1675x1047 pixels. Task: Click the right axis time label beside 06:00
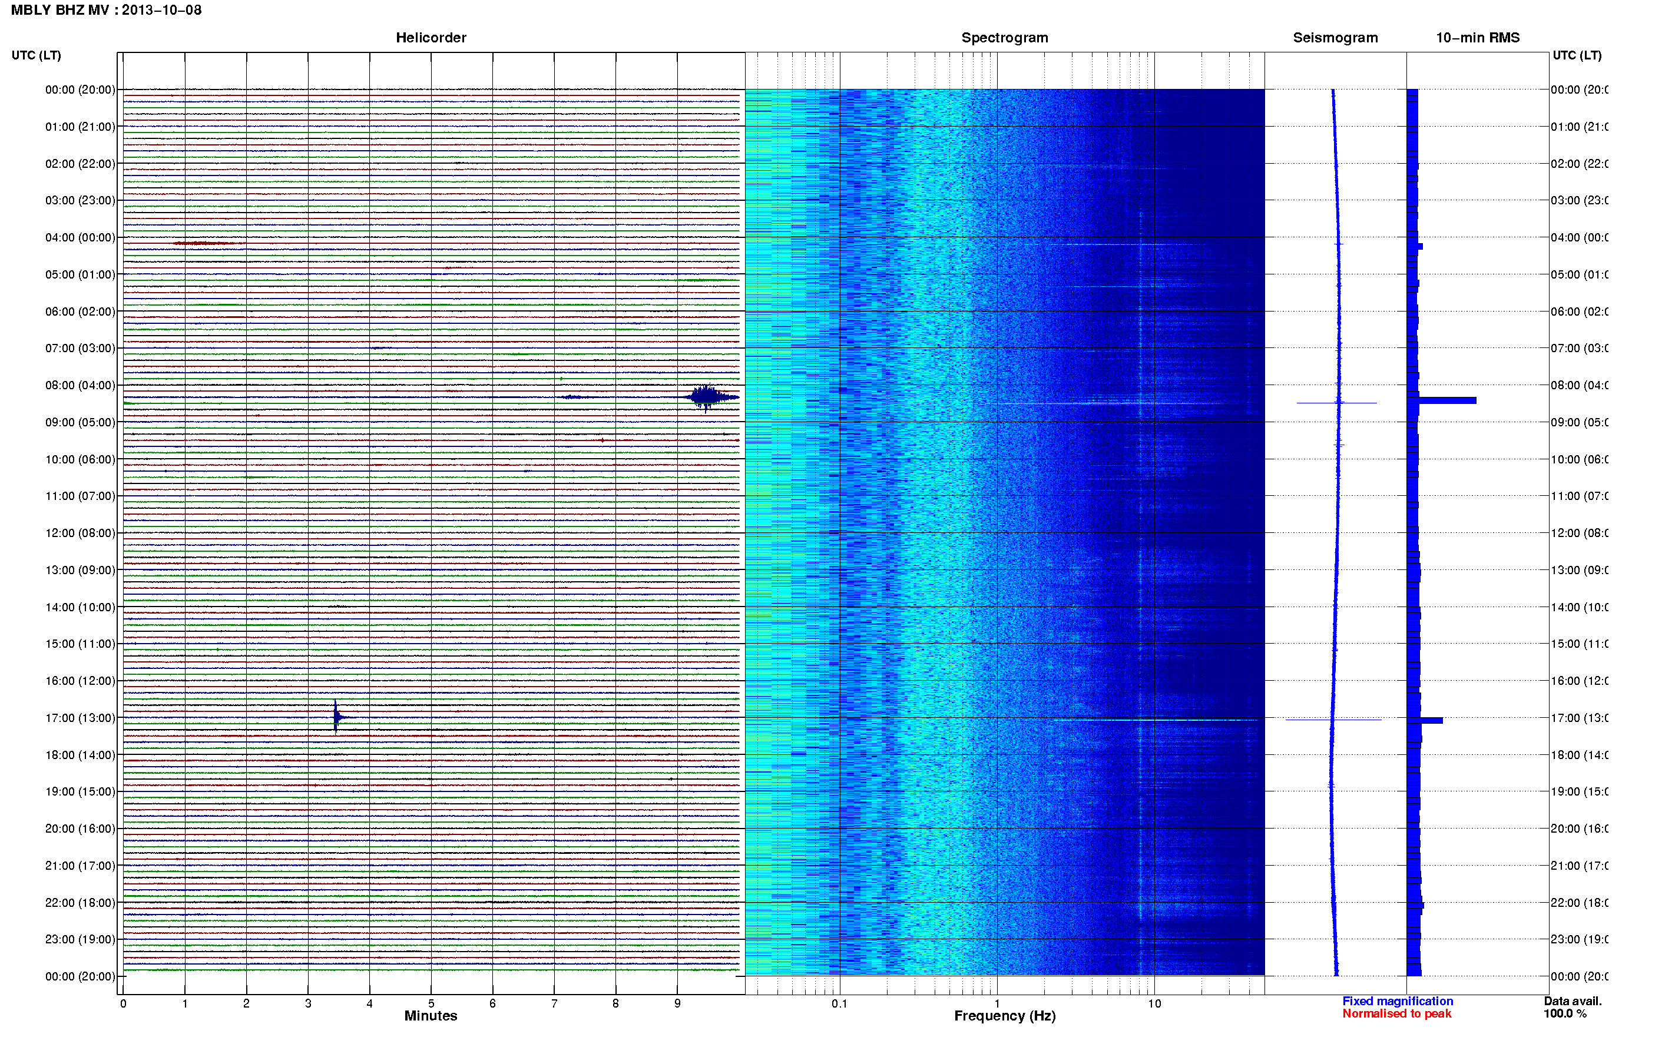point(1580,312)
